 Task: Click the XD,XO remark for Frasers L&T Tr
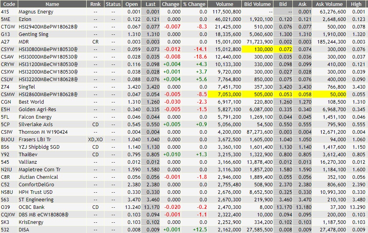click(x=95, y=138)
